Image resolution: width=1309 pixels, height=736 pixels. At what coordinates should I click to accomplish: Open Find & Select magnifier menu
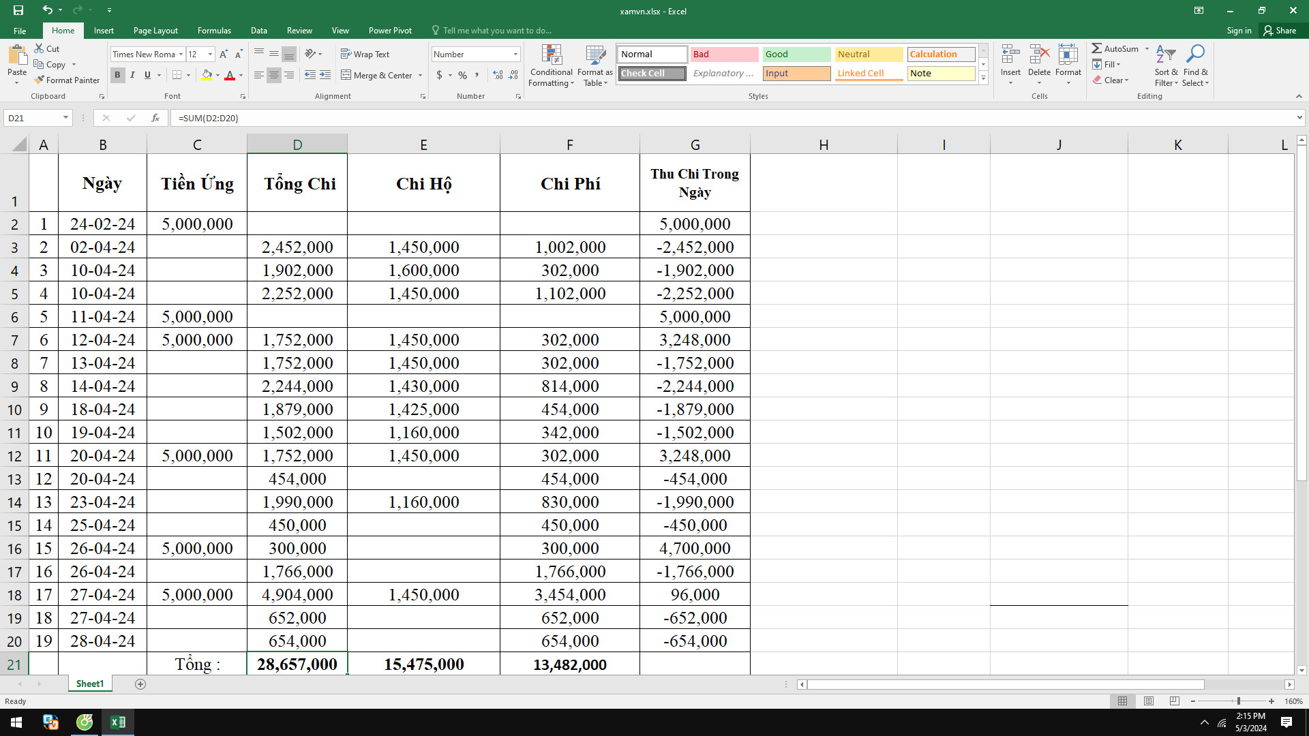click(x=1195, y=65)
